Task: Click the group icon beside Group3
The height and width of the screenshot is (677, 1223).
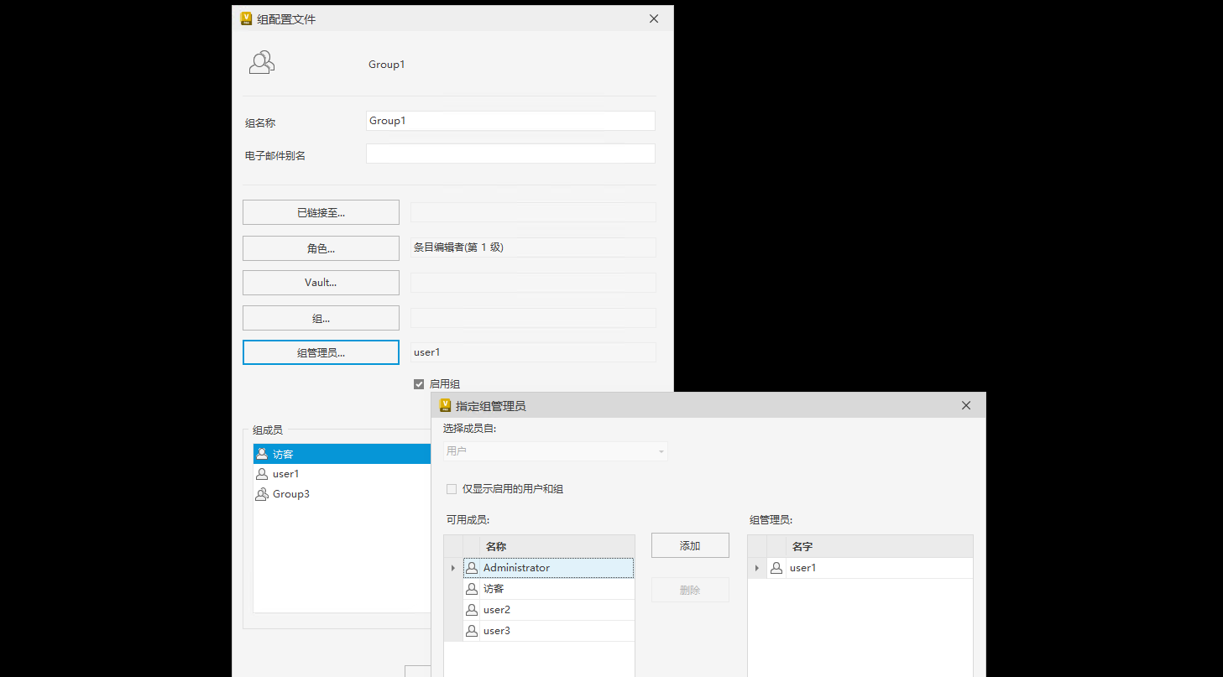Action: (x=262, y=494)
